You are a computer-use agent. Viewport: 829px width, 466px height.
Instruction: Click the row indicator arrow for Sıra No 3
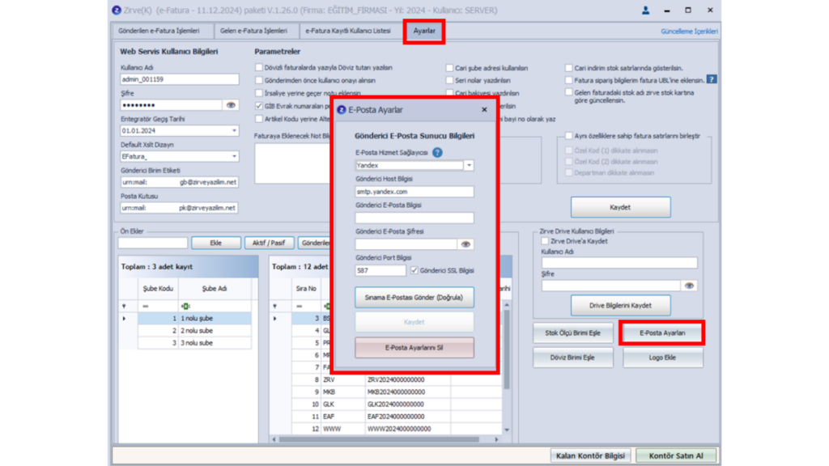point(275,319)
